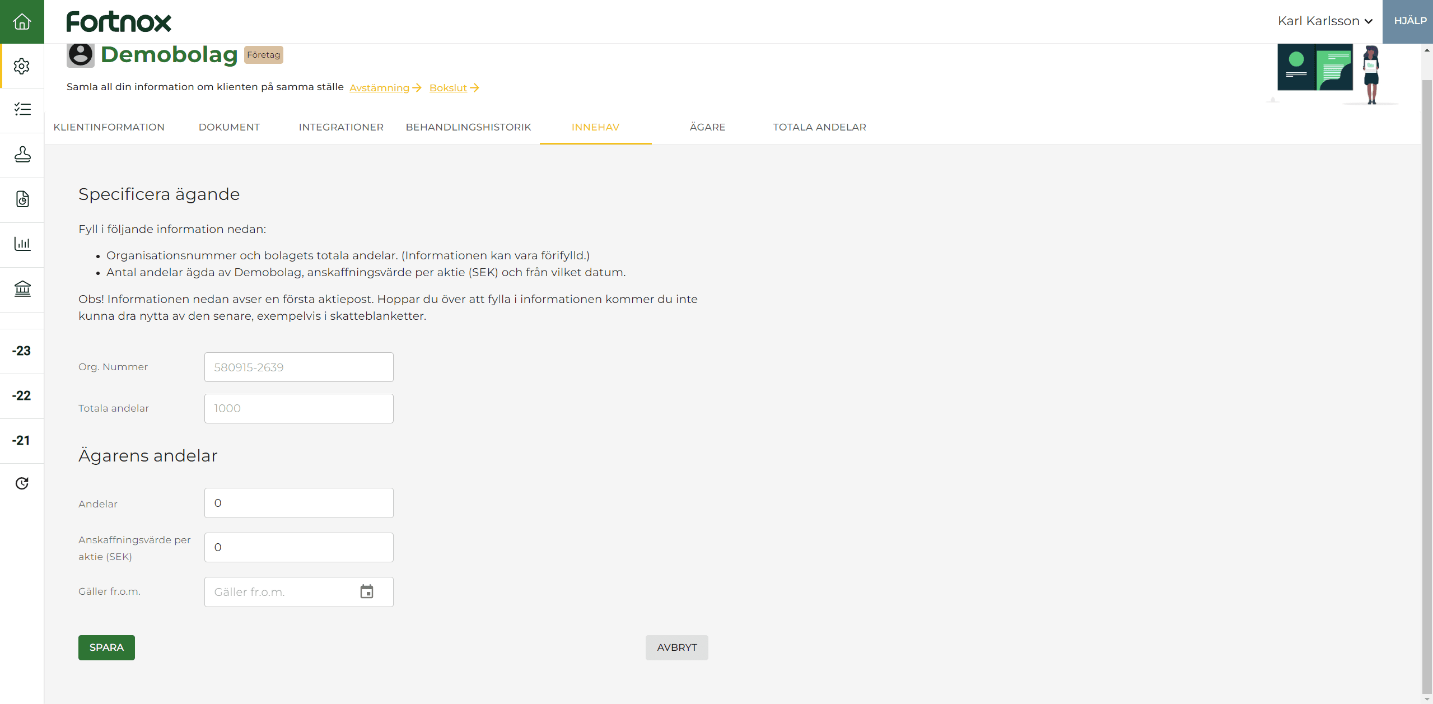Image resolution: width=1433 pixels, height=704 pixels.
Task: Open the Hjälp button
Action: coord(1408,21)
